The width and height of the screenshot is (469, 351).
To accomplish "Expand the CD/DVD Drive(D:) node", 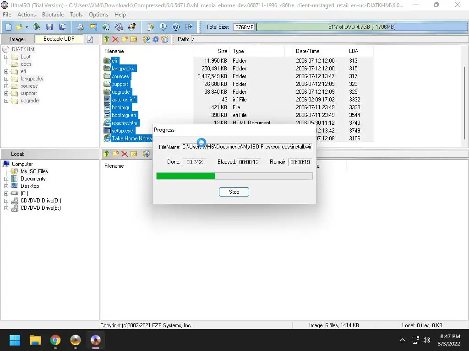I will coord(6,201).
